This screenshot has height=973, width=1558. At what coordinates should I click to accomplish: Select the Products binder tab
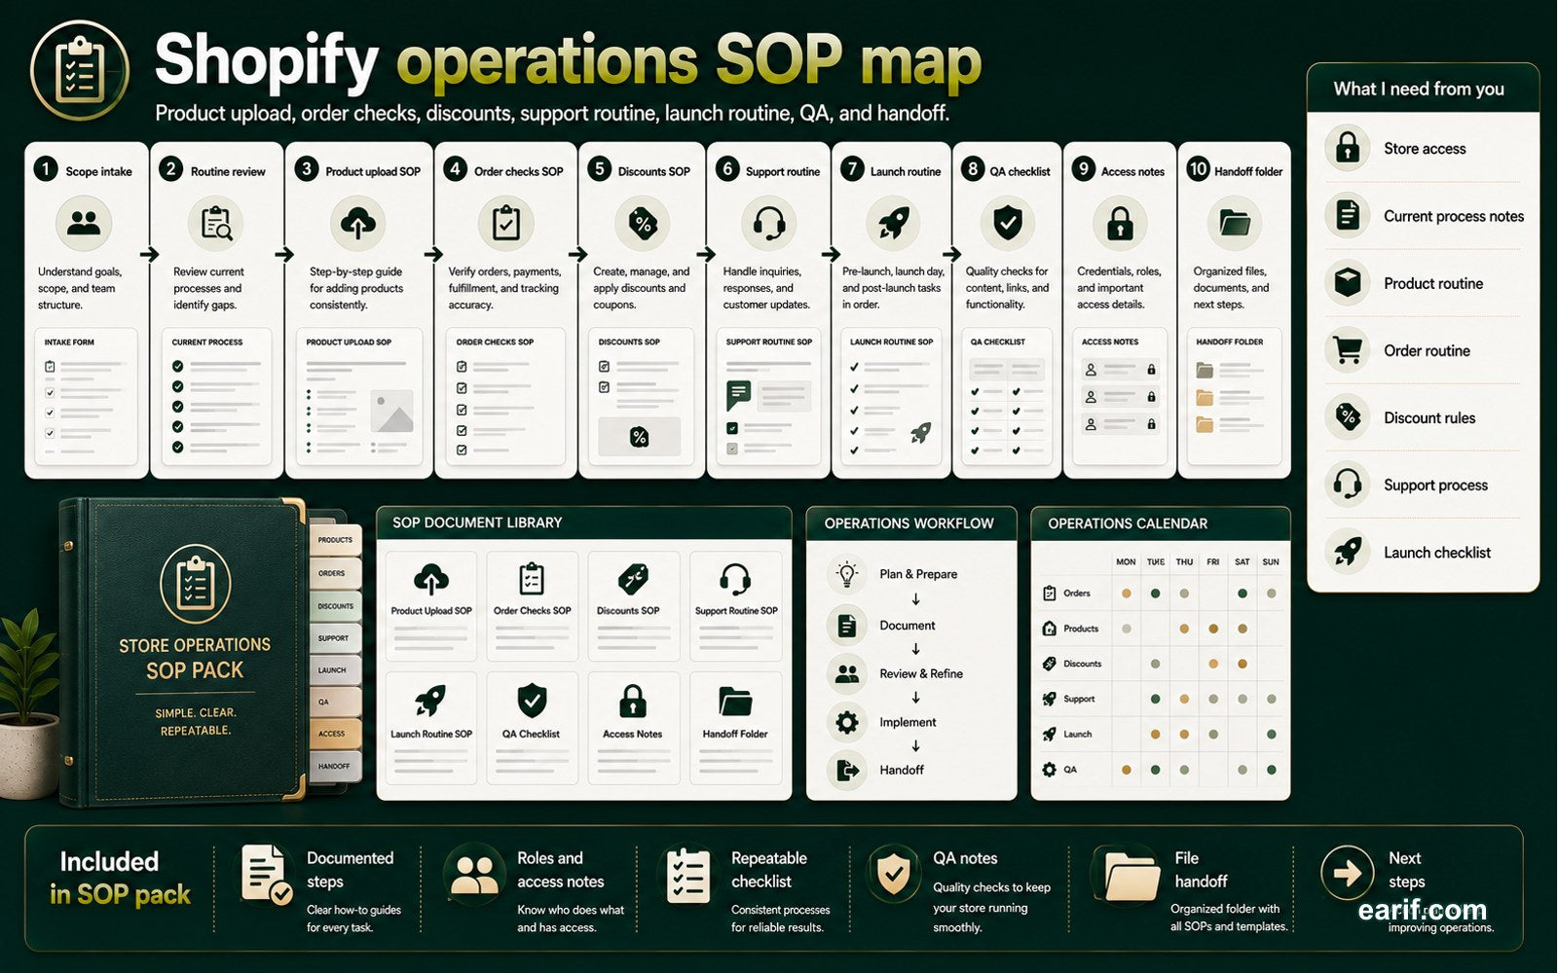pos(335,540)
